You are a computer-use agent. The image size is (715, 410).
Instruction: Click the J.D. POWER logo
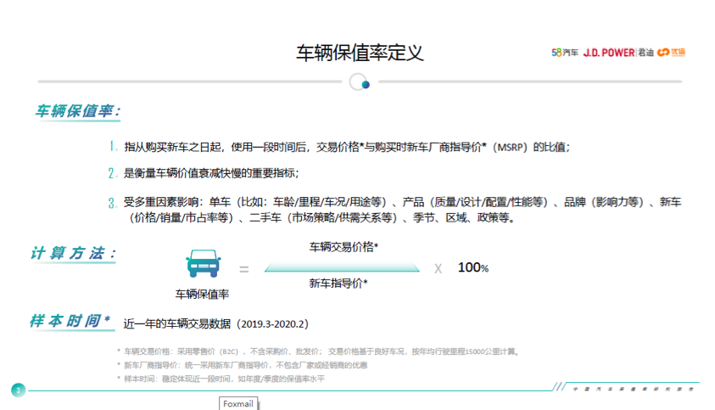[609, 53]
